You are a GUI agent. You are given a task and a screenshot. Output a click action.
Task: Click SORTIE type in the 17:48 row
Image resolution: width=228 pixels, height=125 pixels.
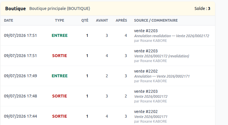(60, 96)
